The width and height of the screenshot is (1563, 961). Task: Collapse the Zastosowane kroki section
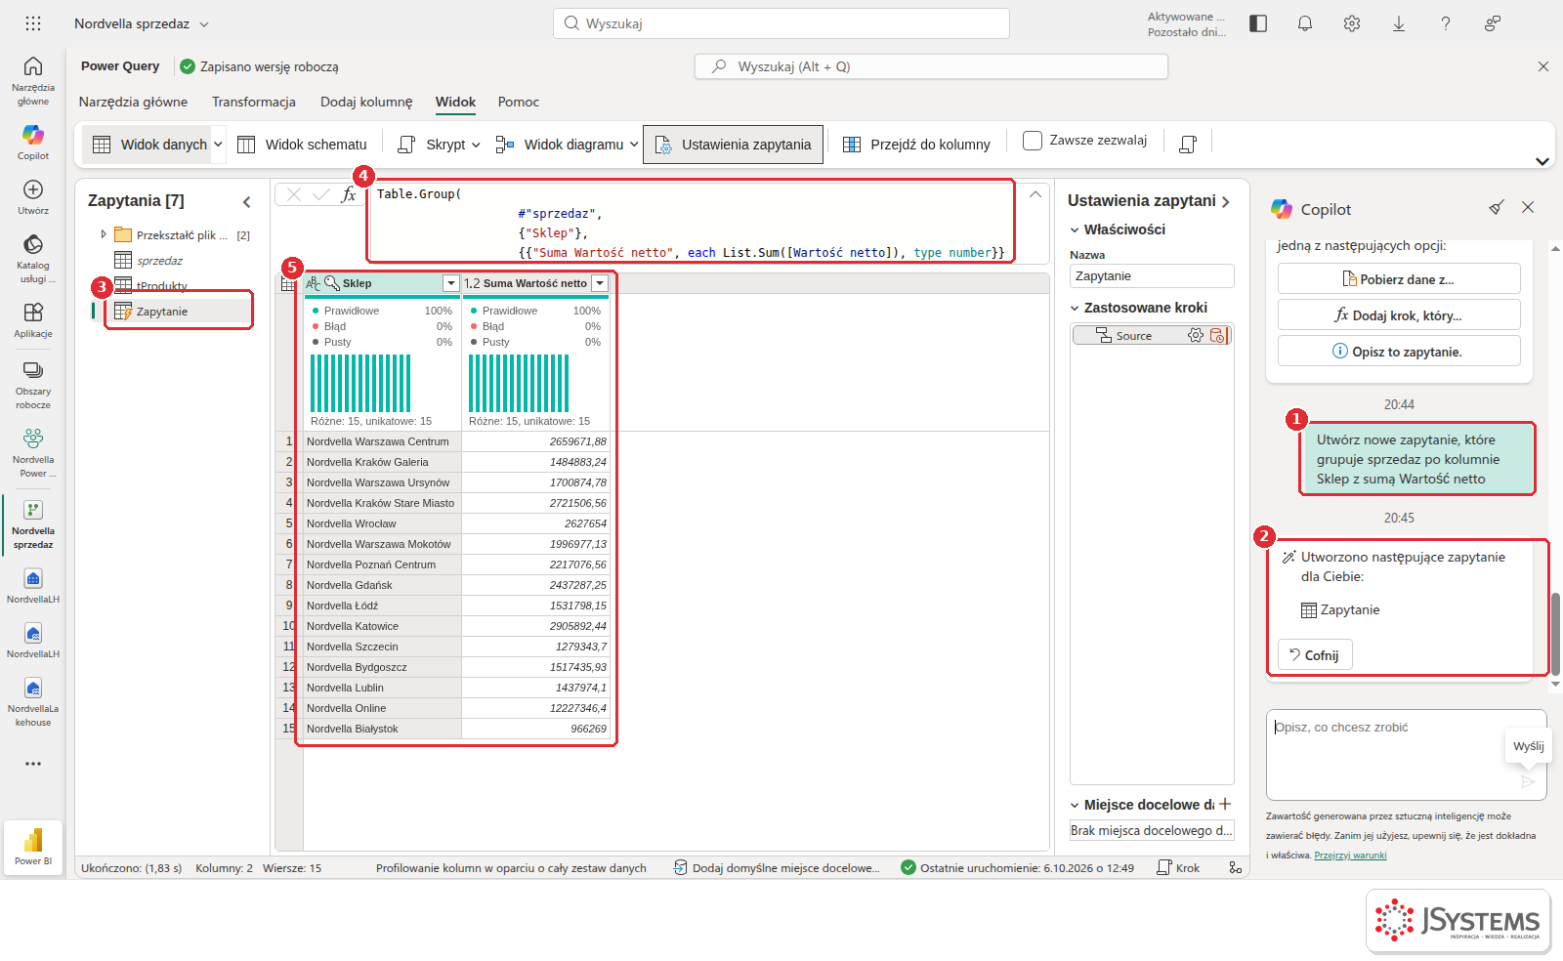pyautogui.click(x=1075, y=308)
